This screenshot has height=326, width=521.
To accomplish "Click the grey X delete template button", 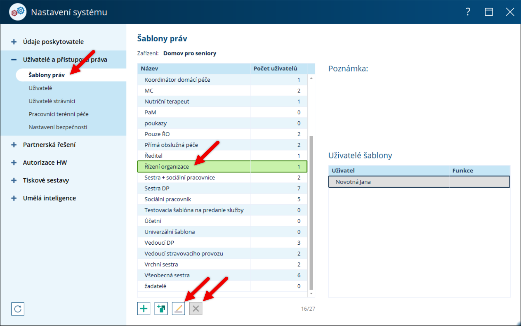I will 196,309.
